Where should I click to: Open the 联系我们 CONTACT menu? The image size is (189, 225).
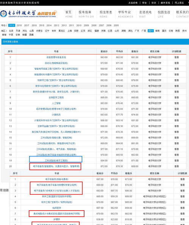[182, 14]
